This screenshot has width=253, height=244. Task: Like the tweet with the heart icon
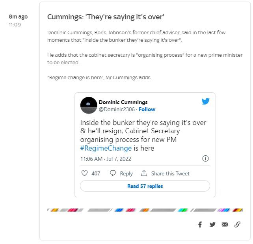coord(84,173)
